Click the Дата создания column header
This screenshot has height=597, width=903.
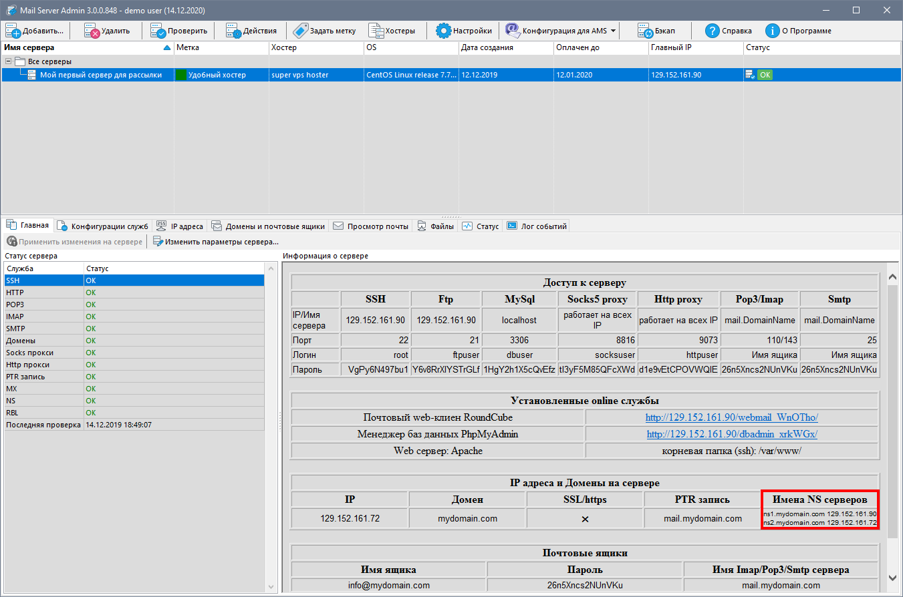[506, 47]
